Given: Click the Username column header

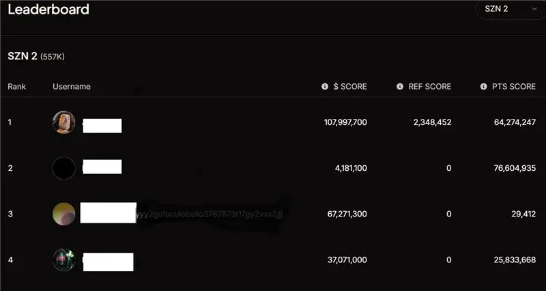Looking at the screenshot, I should tap(72, 87).
